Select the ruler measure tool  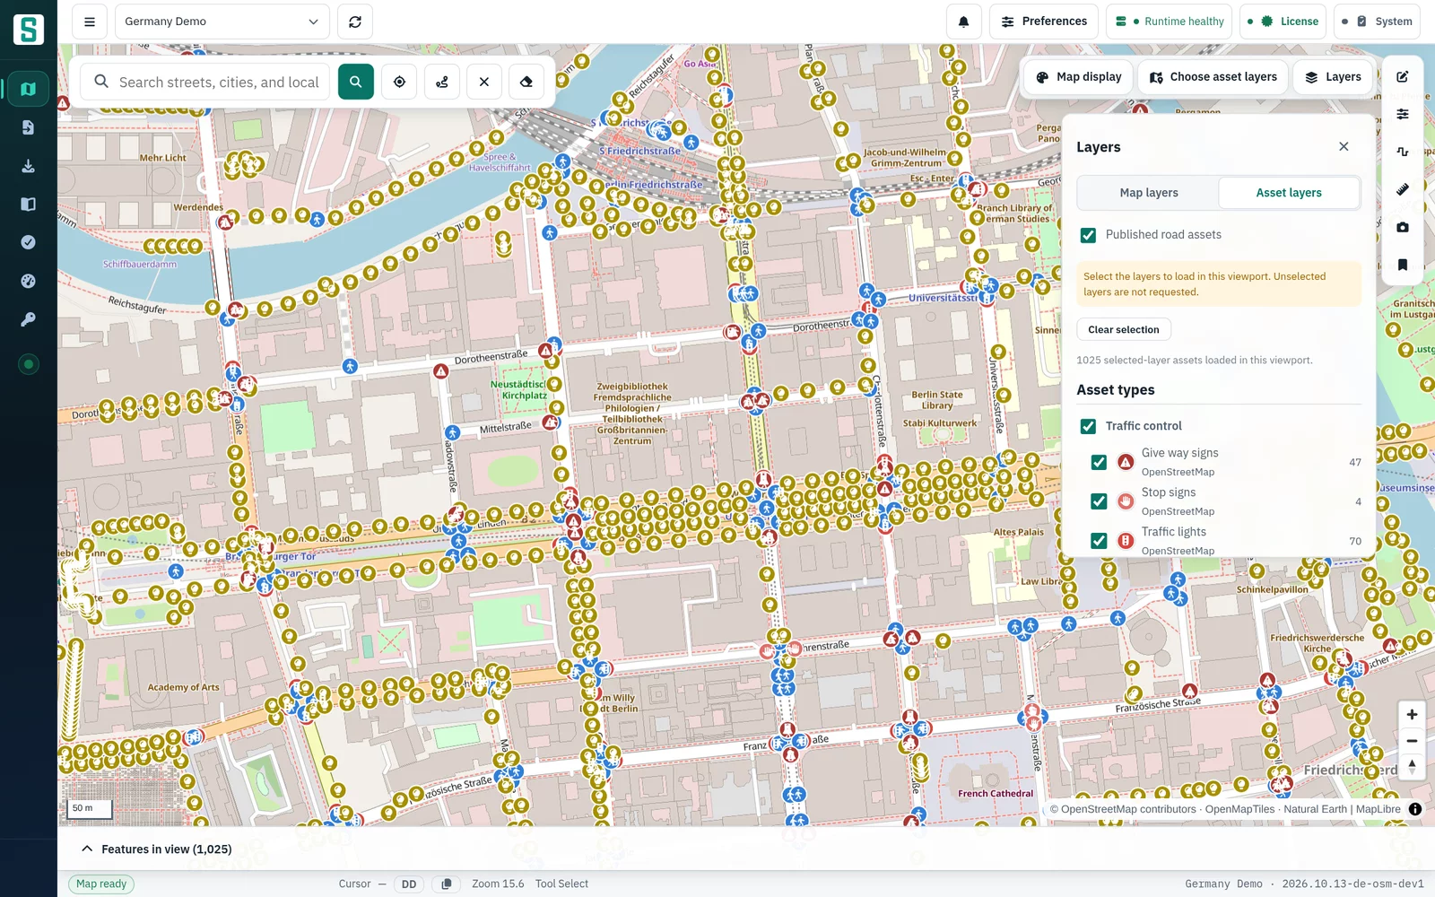coord(1403,189)
